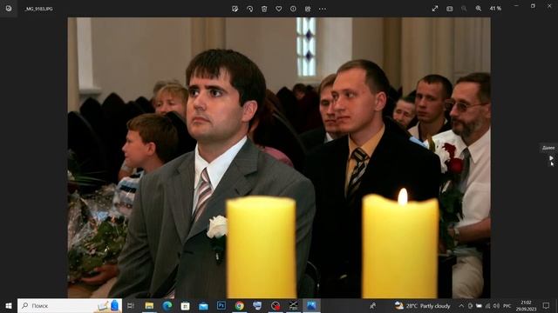The height and width of the screenshot is (313, 558).
Task: Open the two-monitors app icon on the taskbar
Action: click(257, 305)
